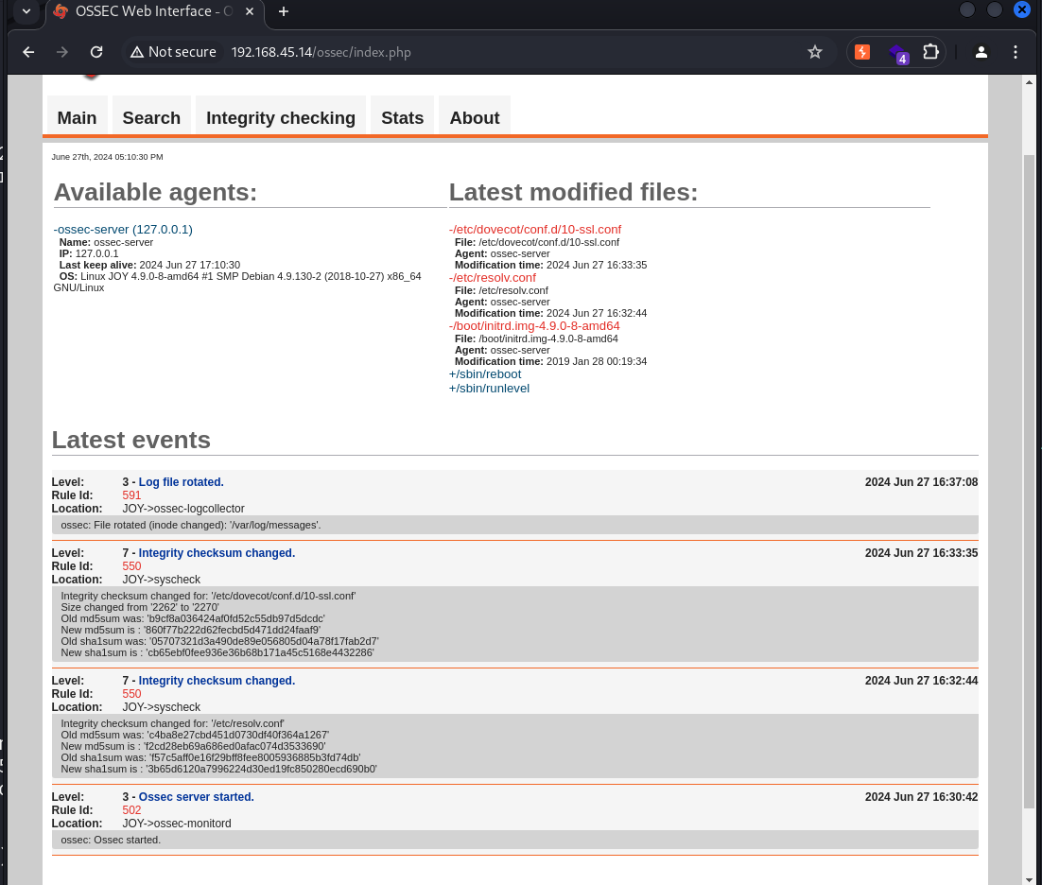Close the OSSEC Web Interface tab

250,11
